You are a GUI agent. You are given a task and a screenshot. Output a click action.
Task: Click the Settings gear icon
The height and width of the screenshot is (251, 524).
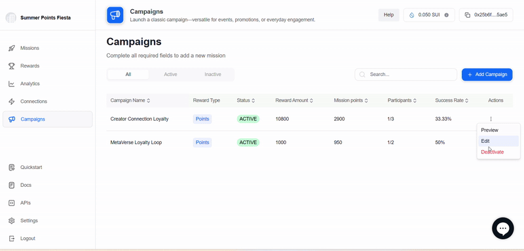coord(11,221)
